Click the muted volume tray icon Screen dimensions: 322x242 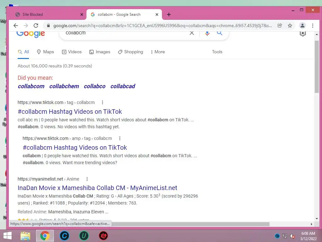pyautogui.click(x=292, y=236)
